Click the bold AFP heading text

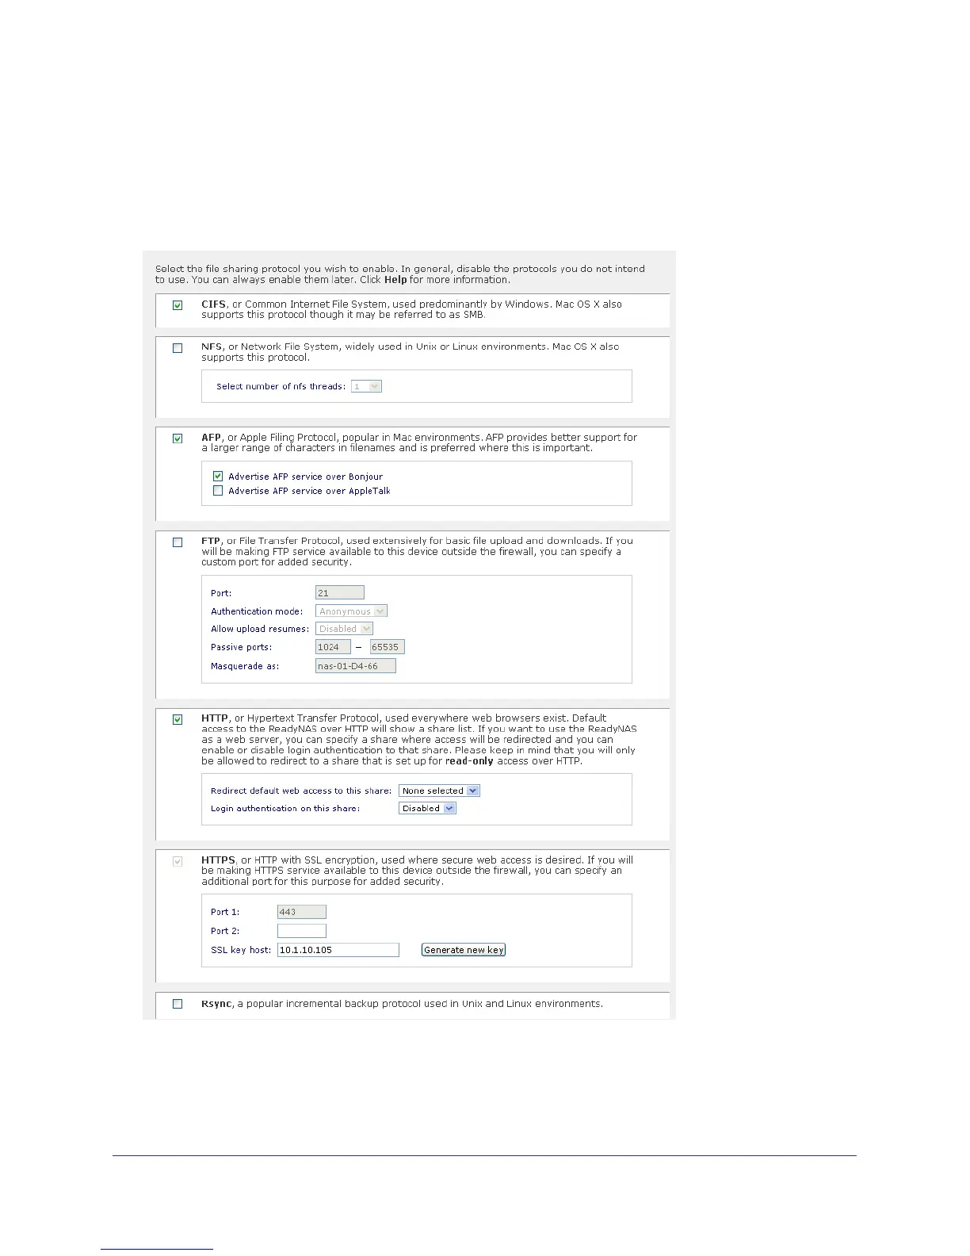tap(212, 437)
